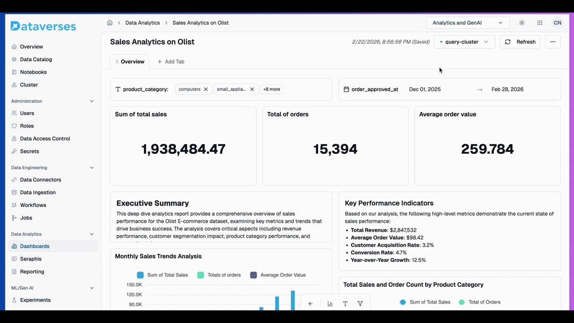Click the calendar icon beside order_approved_at
The width and height of the screenshot is (574, 323).
click(x=346, y=89)
